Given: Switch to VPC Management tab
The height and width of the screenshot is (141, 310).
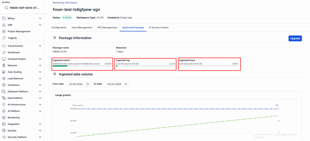Looking at the screenshot, I should (107, 27).
